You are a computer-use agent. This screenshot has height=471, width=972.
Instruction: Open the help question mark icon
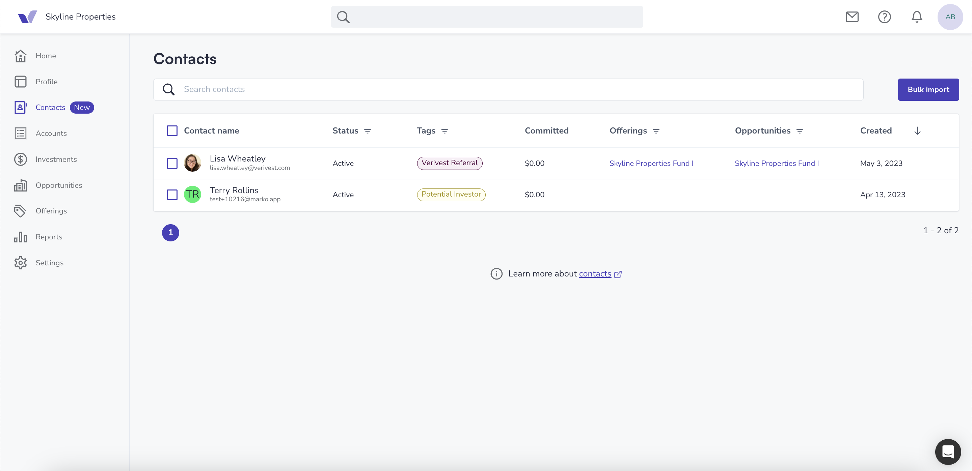(885, 17)
